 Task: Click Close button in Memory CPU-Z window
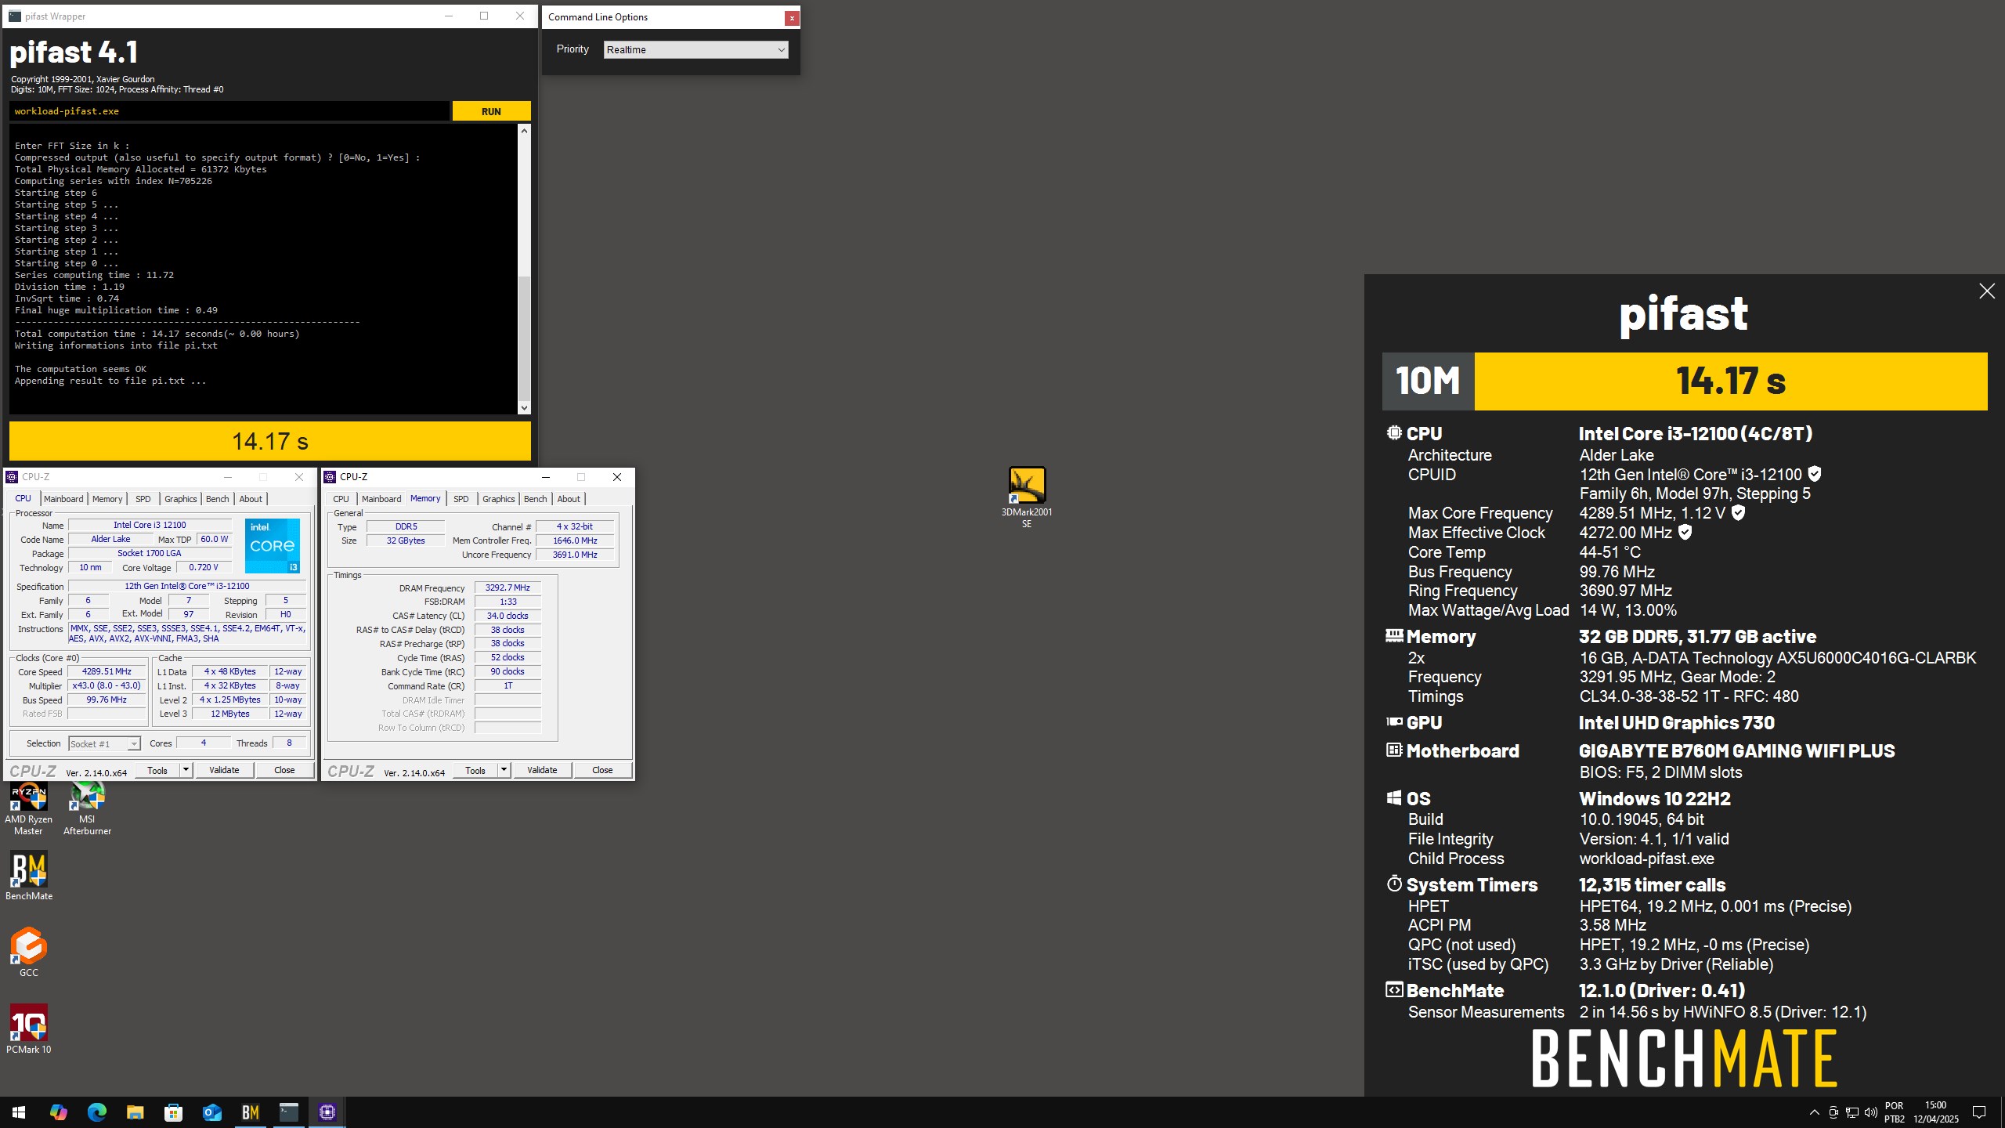[602, 770]
